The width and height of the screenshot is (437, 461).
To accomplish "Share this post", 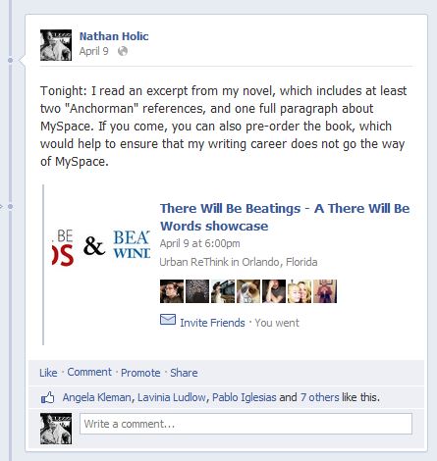I will (x=184, y=373).
